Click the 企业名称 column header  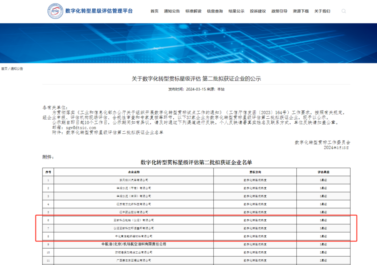[x=134, y=172]
